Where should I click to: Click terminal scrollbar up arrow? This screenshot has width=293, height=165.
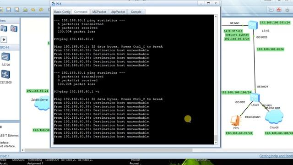216,16
